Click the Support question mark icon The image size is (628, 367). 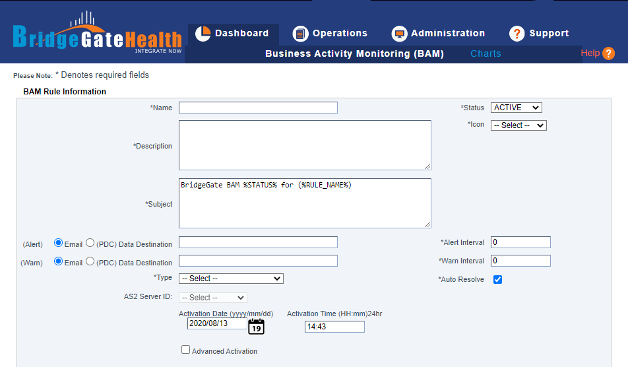(x=517, y=34)
